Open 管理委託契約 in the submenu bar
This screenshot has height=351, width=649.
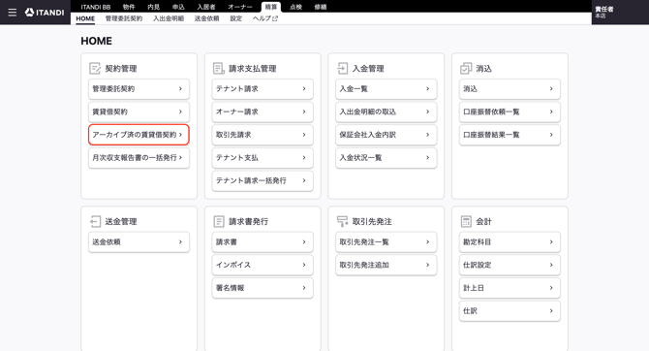[124, 18]
